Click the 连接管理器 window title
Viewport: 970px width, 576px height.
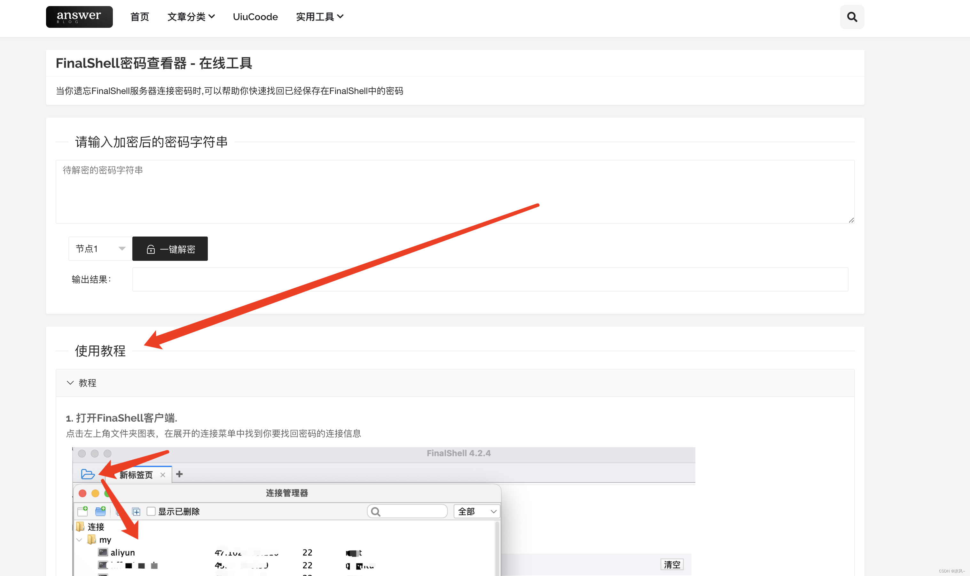click(x=287, y=493)
